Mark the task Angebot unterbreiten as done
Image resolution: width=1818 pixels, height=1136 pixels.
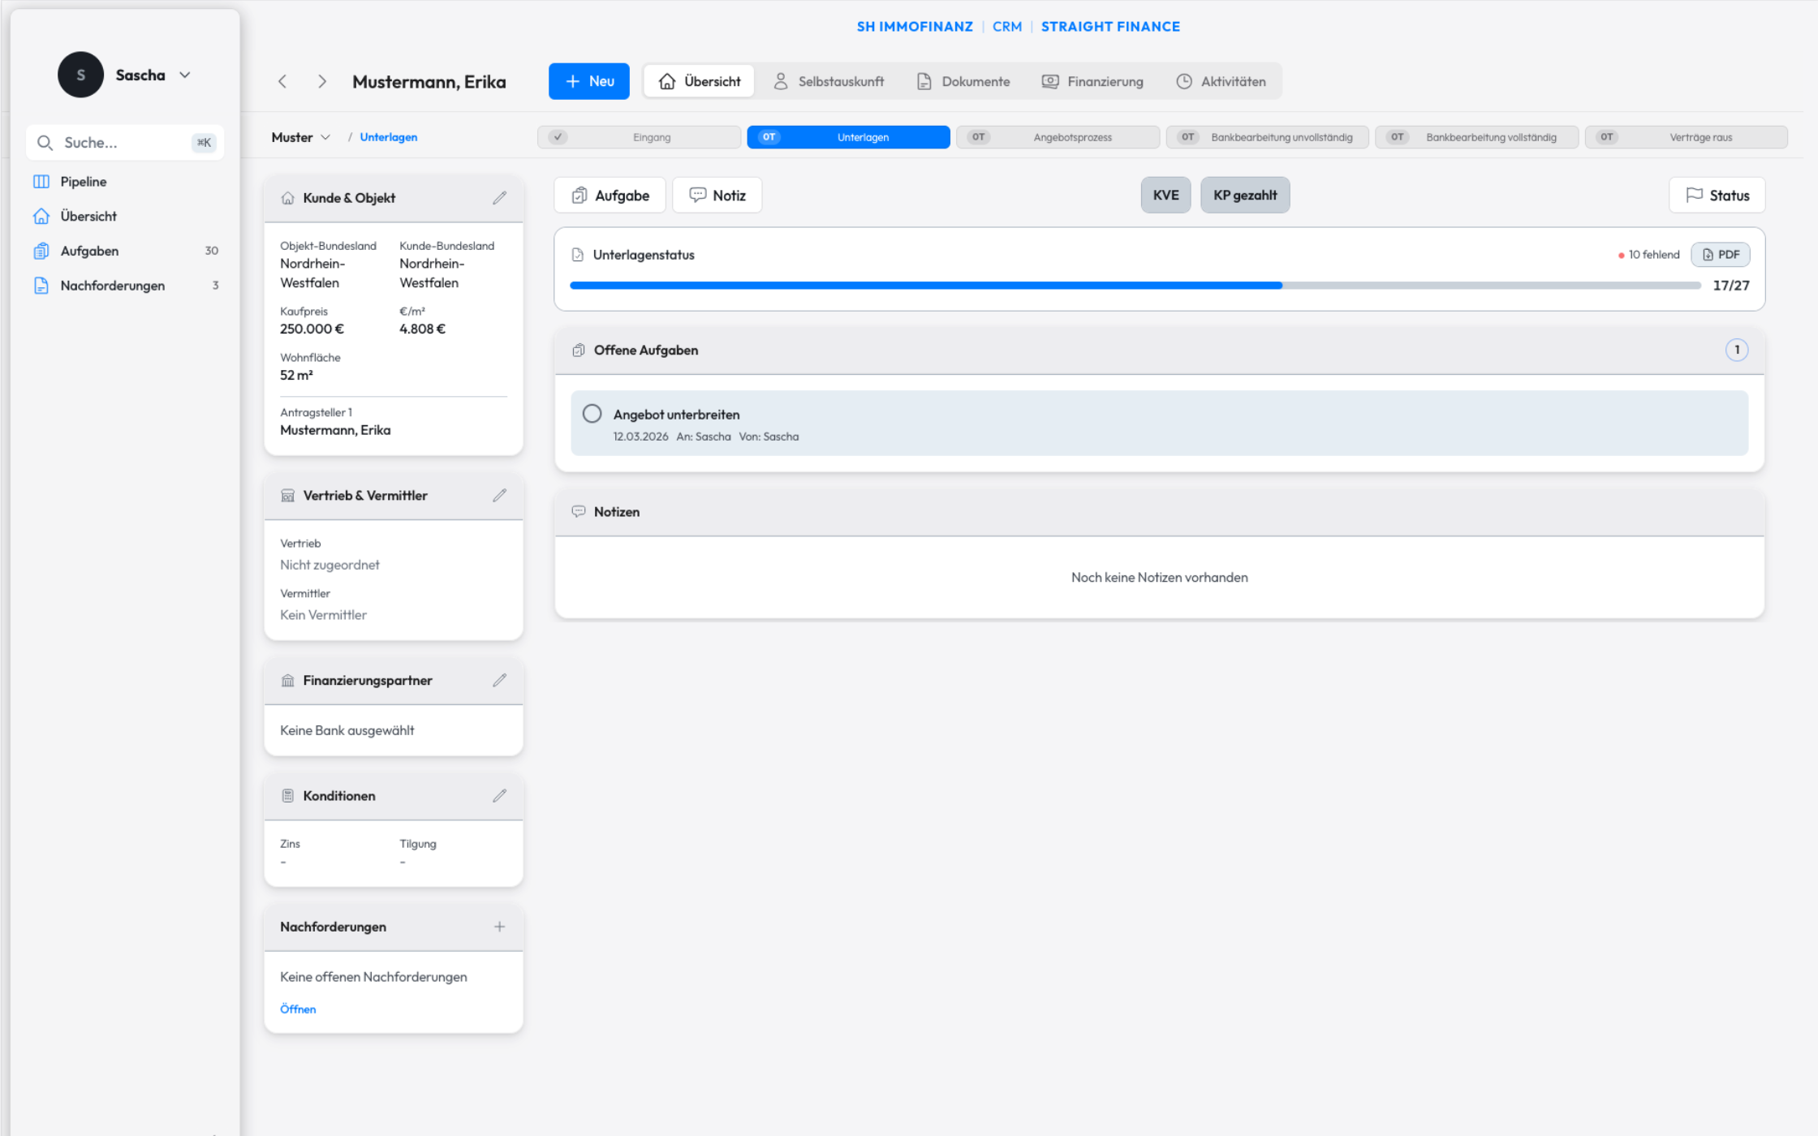pyautogui.click(x=592, y=414)
